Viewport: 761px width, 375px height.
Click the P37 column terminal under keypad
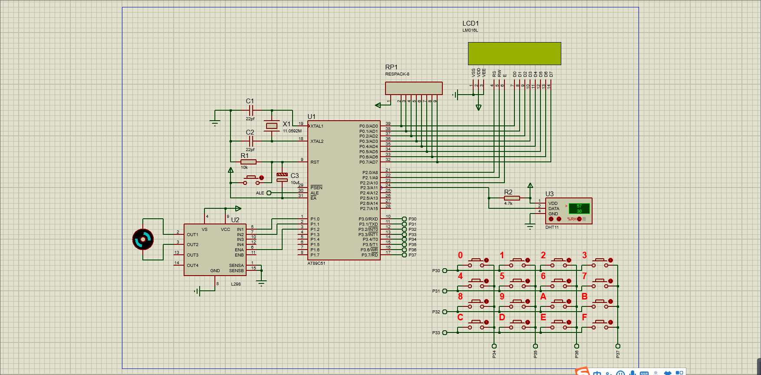(x=618, y=346)
